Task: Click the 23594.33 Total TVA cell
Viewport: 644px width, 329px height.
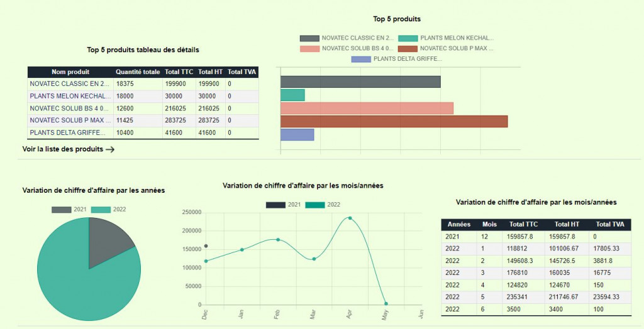Action: pos(609,298)
